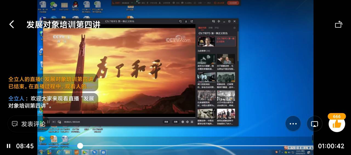Open the 高清 quality selector

point(166,122)
